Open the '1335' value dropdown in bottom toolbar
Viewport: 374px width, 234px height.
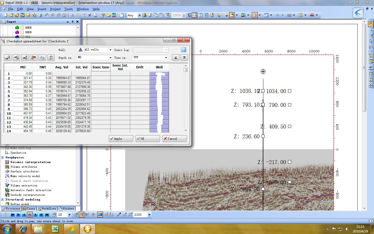149,215
